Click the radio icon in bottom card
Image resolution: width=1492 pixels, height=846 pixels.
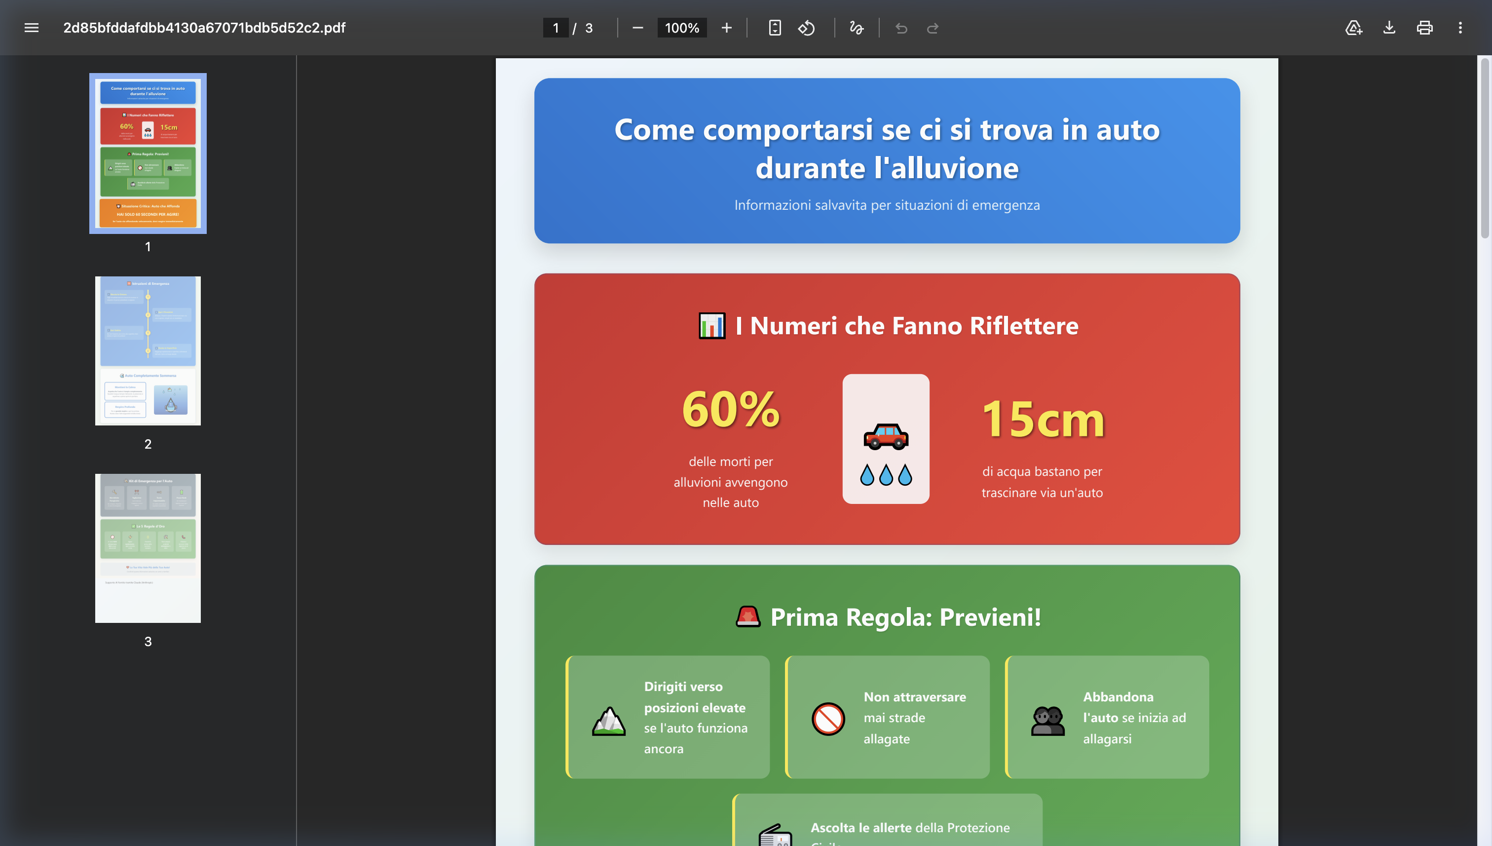click(775, 835)
